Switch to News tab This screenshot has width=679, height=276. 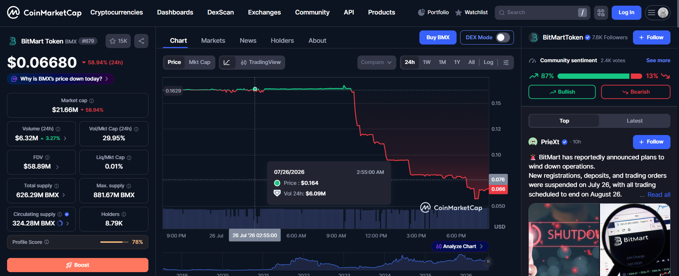click(248, 41)
